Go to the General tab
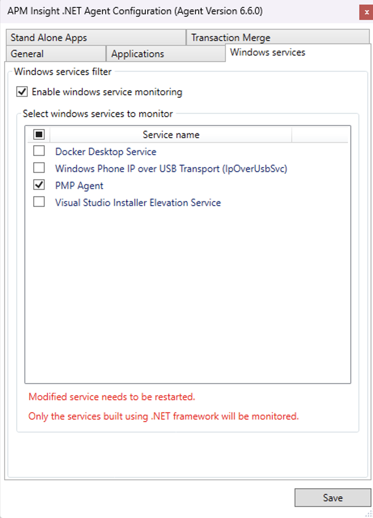Image resolution: width=373 pixels, height=518 pixels. tap(27, 54)
